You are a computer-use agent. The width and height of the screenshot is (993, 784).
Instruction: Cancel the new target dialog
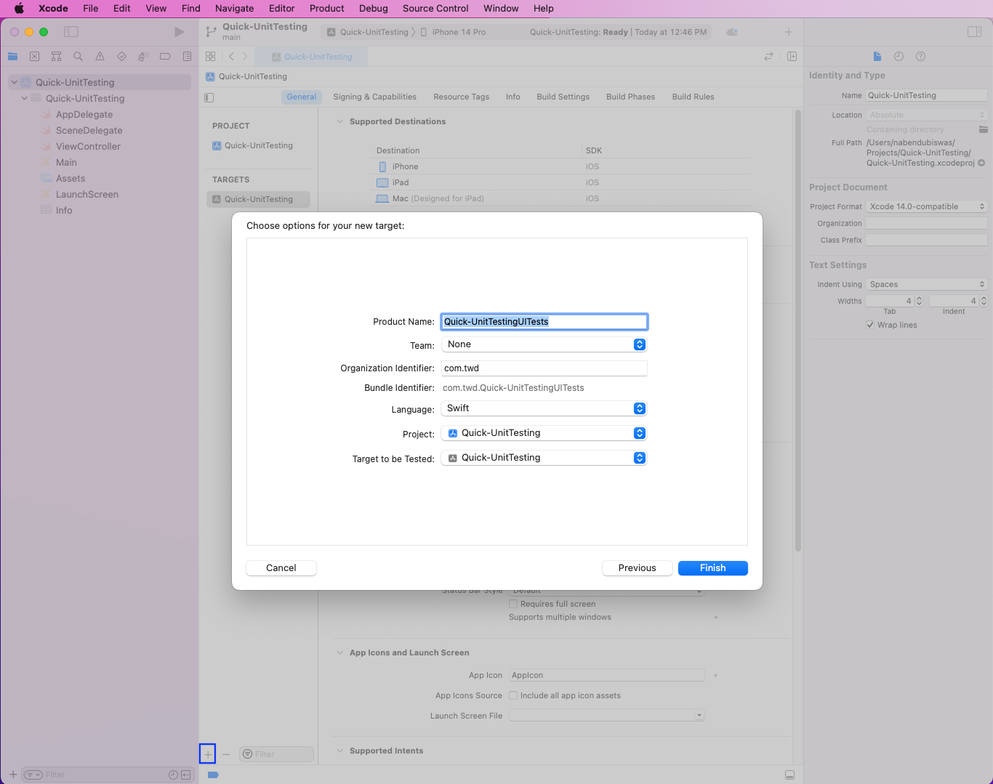click(x=281, y=568)
